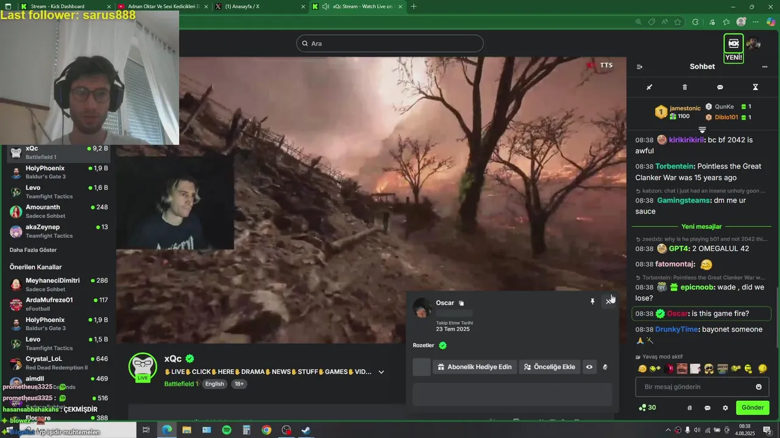Open Windows notification center
This screenshot has width=780, height=438.
click(767, 430)
